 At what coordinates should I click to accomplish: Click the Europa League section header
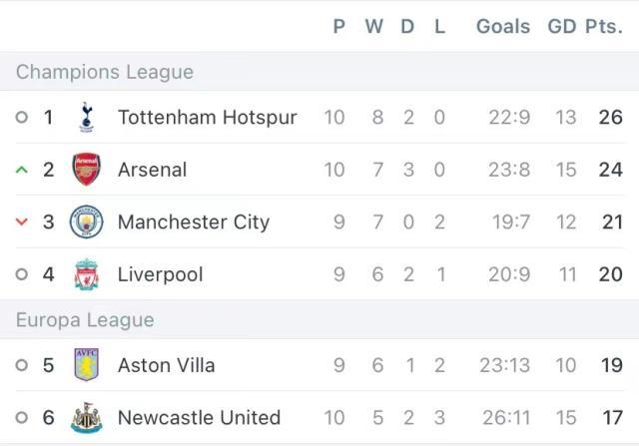(x=85, y=320)
